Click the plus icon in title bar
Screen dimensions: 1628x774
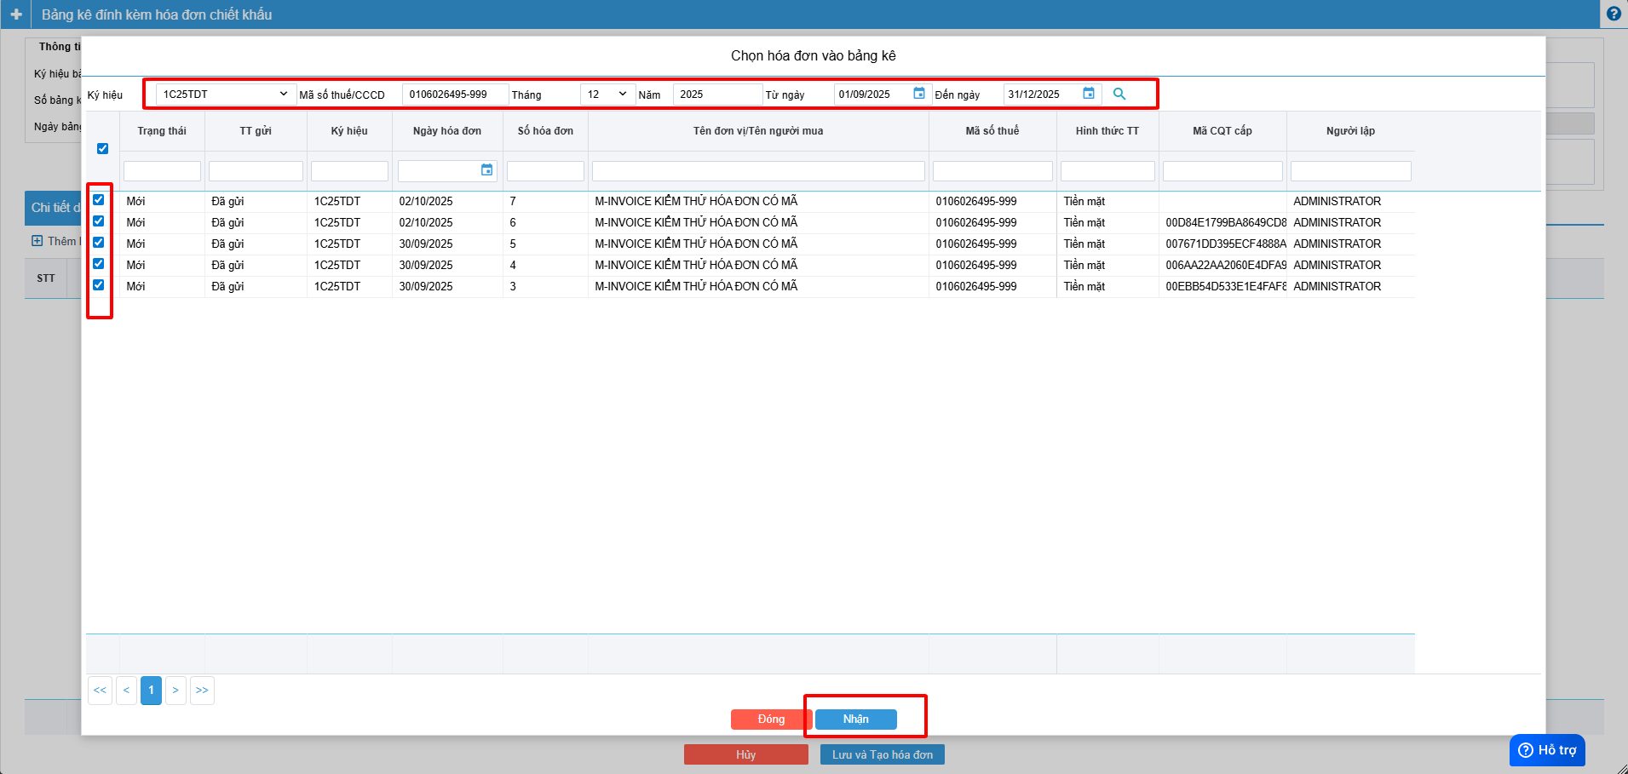tap(15, 14)
